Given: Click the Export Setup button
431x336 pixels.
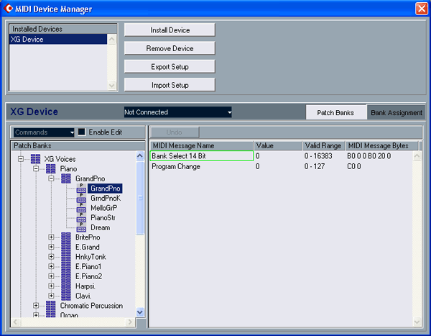Looking at the screenshot, I should point(170,67).
